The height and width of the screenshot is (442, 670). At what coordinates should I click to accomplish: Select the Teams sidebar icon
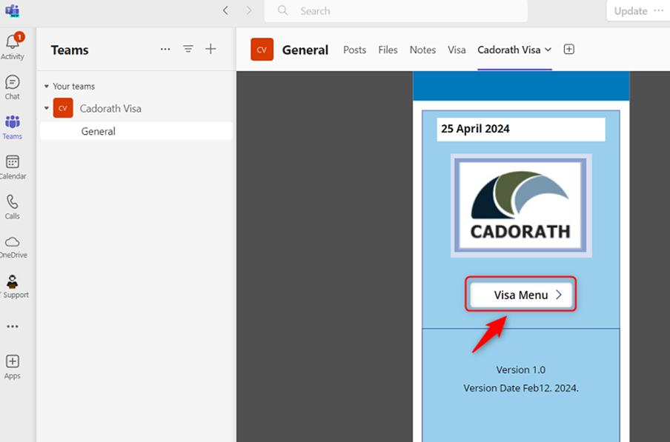click(13, 127)
